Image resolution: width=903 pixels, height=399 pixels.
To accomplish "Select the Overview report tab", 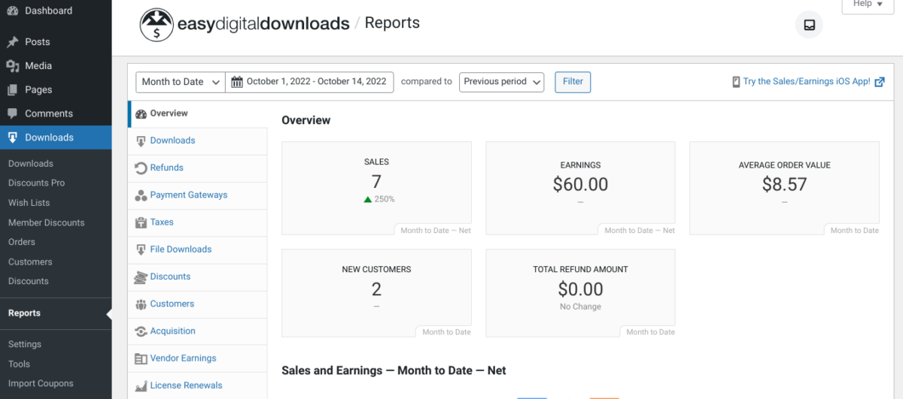I will (x=198, y=113).
